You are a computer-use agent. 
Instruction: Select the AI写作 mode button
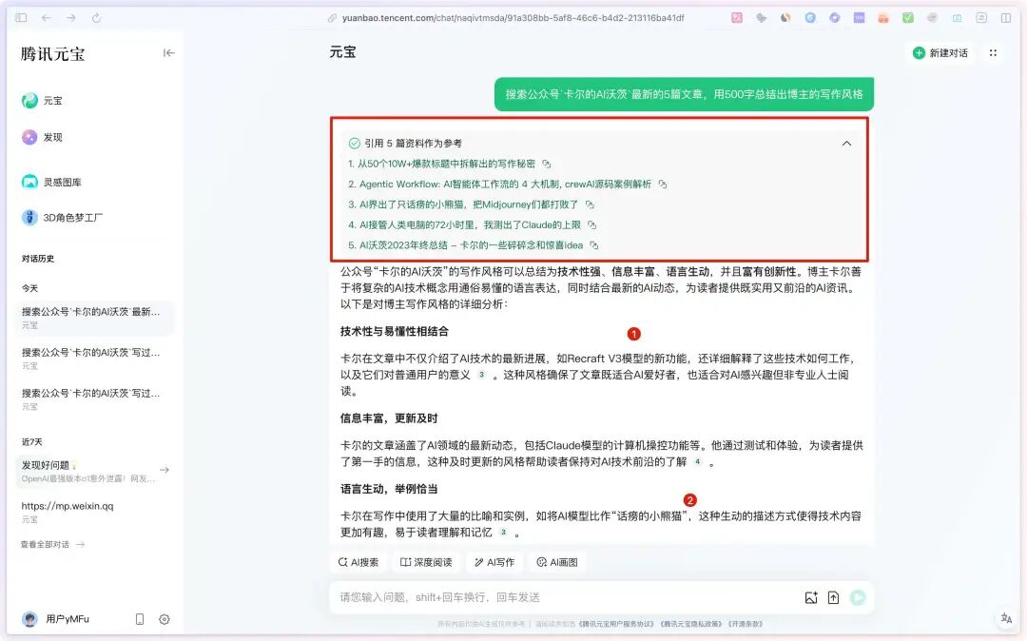click(x=494, y=562)
